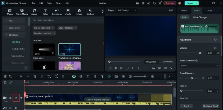Show more tabs with the right chevron
This screenshot has height=110, width=223.
103,12
